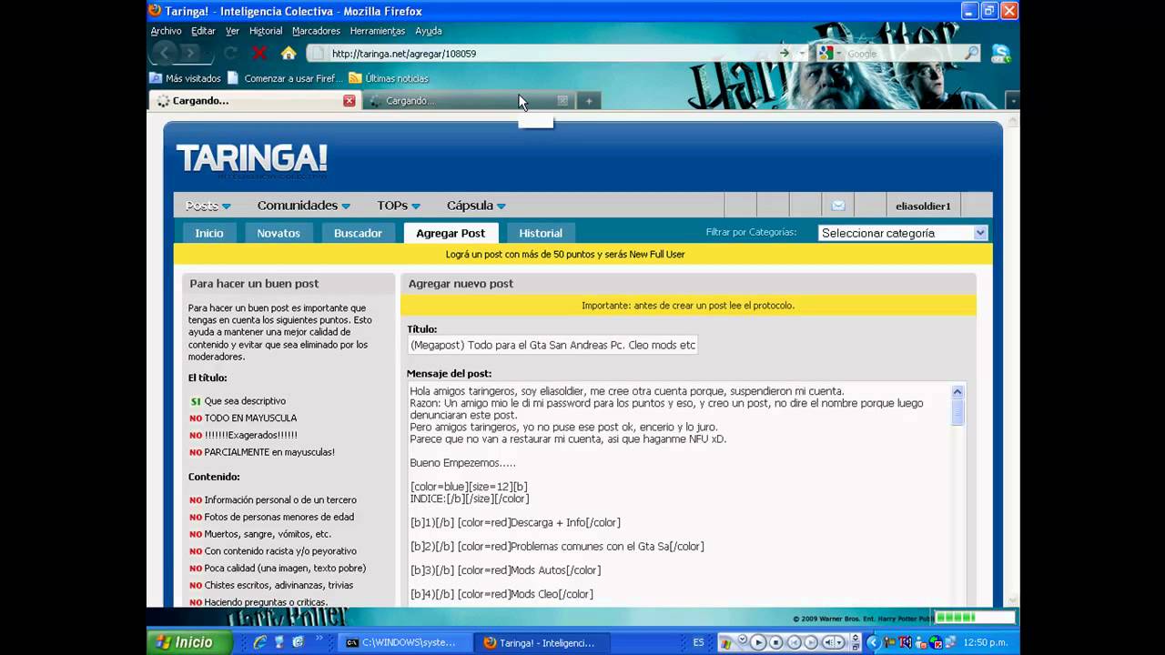Image resolution: width=1165 pixels, height=655 pixels.
Task: Go back with Firefox back arrow
Action: 165,54
